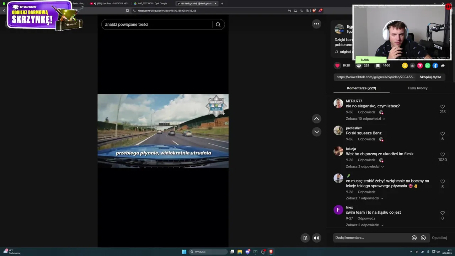455x256 pixels.
Task: Open more share options arrow
Action: tap(443, 65)
